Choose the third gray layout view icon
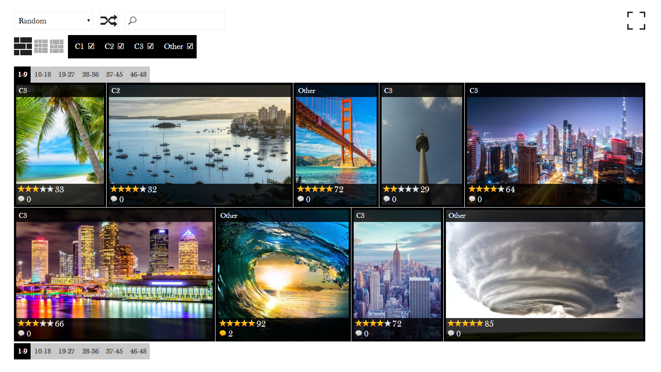Screen dimensions: 661x372 click(57, 46)
